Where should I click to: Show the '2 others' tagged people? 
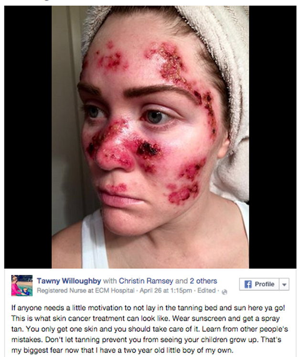click(204, 281)
